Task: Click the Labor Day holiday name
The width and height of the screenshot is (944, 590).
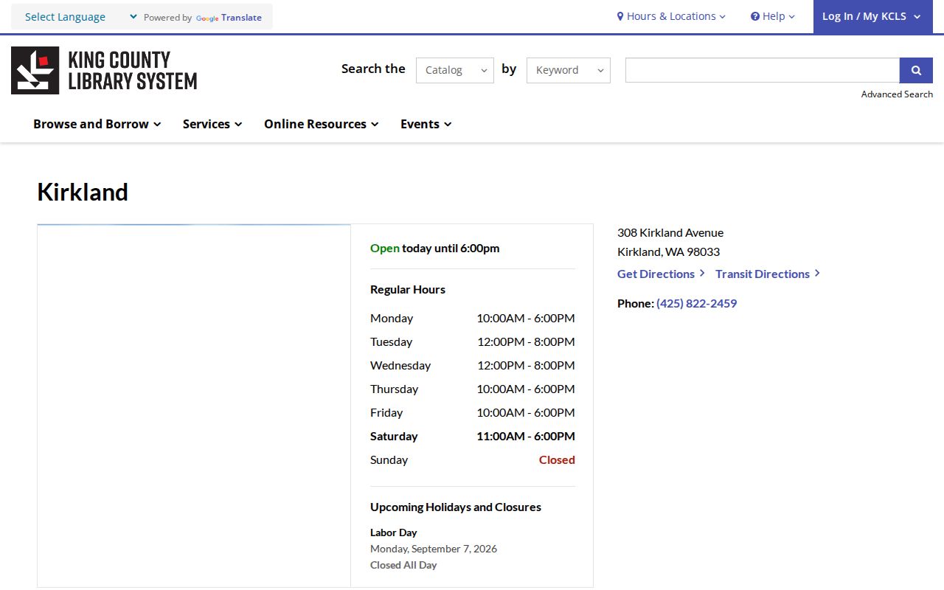Action: tap(394, 532)
